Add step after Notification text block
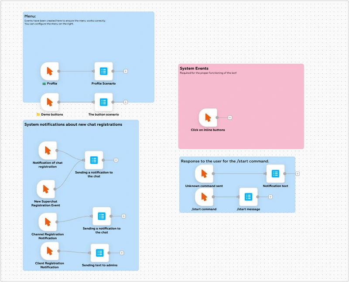 tap(298, 173)
